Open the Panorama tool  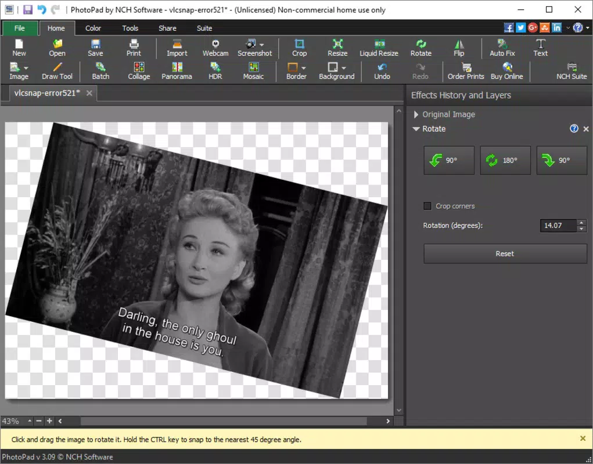click(x=177, y=71)
